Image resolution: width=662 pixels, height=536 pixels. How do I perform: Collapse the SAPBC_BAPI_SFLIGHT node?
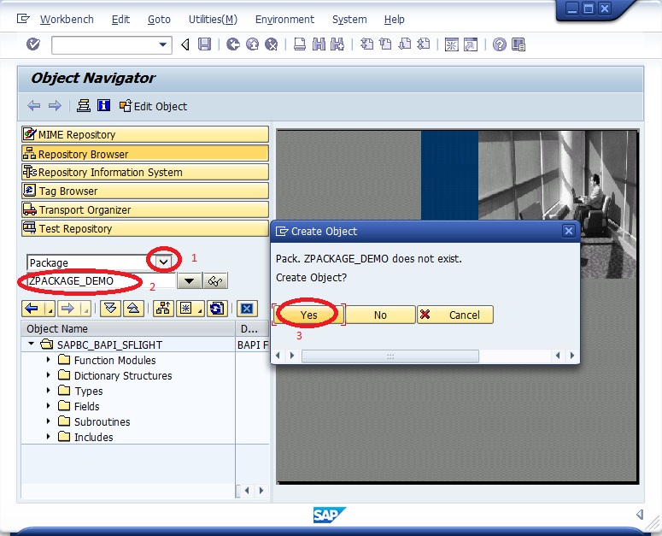tap(32, 345)
